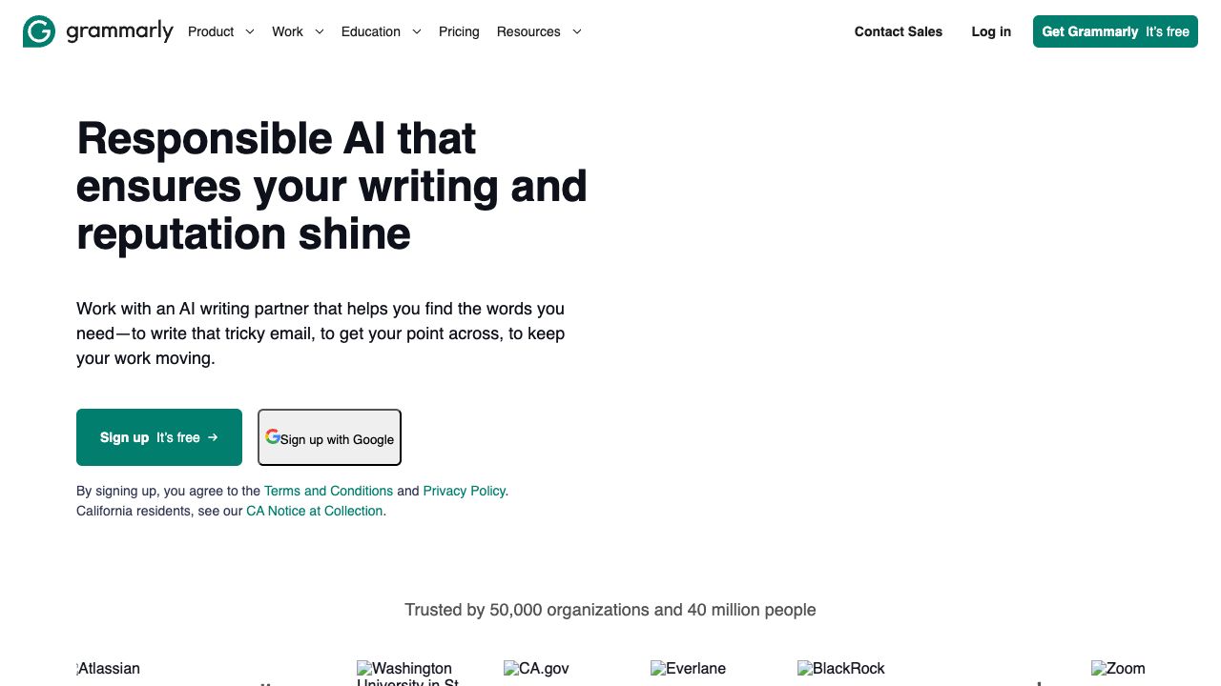Click the BlackRock logo
This screenshot has height=686, width=1221.
(841, 669)
